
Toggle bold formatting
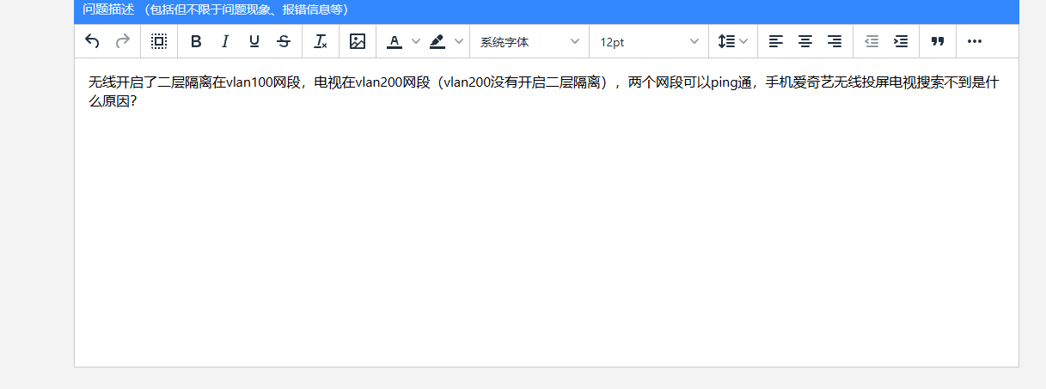pos(196,41)
